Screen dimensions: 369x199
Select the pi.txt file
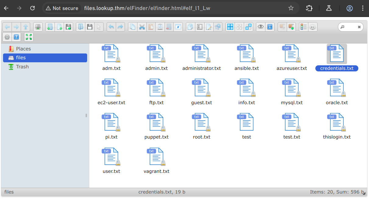pyautogui.click(x=111, y=126)
